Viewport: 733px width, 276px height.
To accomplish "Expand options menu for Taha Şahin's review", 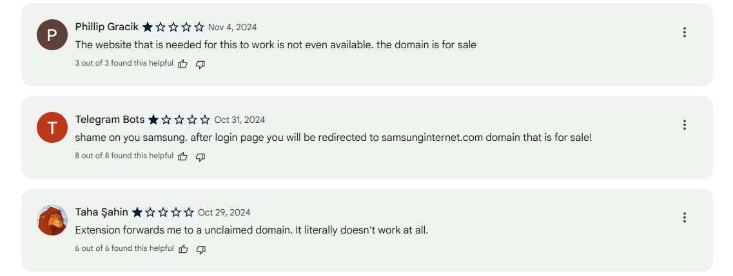I will point(684,217).
